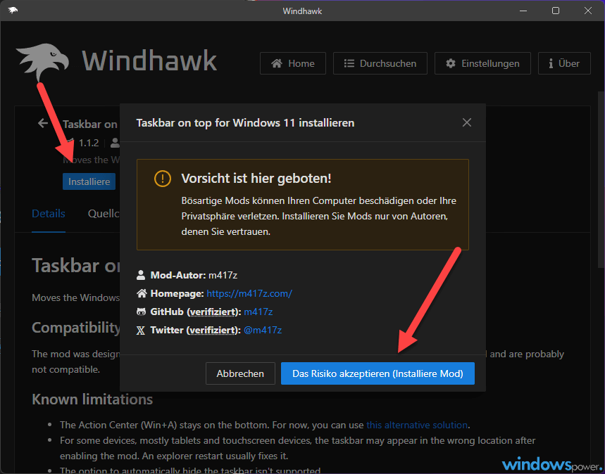
Task: Close the install dialog with the X
Action: click(467, 122)
